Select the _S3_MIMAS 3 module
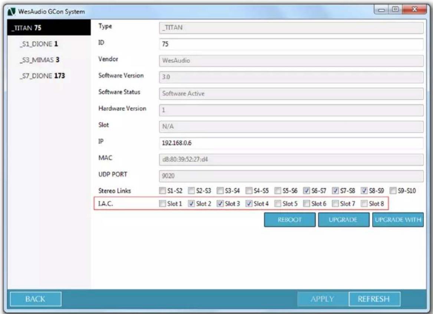Image resolution: width=433 pixels, height=314 pixels. [39, 60]
